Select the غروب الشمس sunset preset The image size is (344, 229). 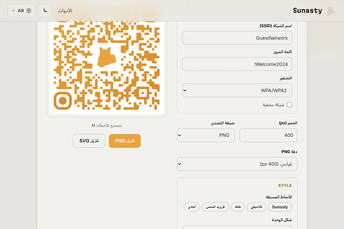click(215, 207)
